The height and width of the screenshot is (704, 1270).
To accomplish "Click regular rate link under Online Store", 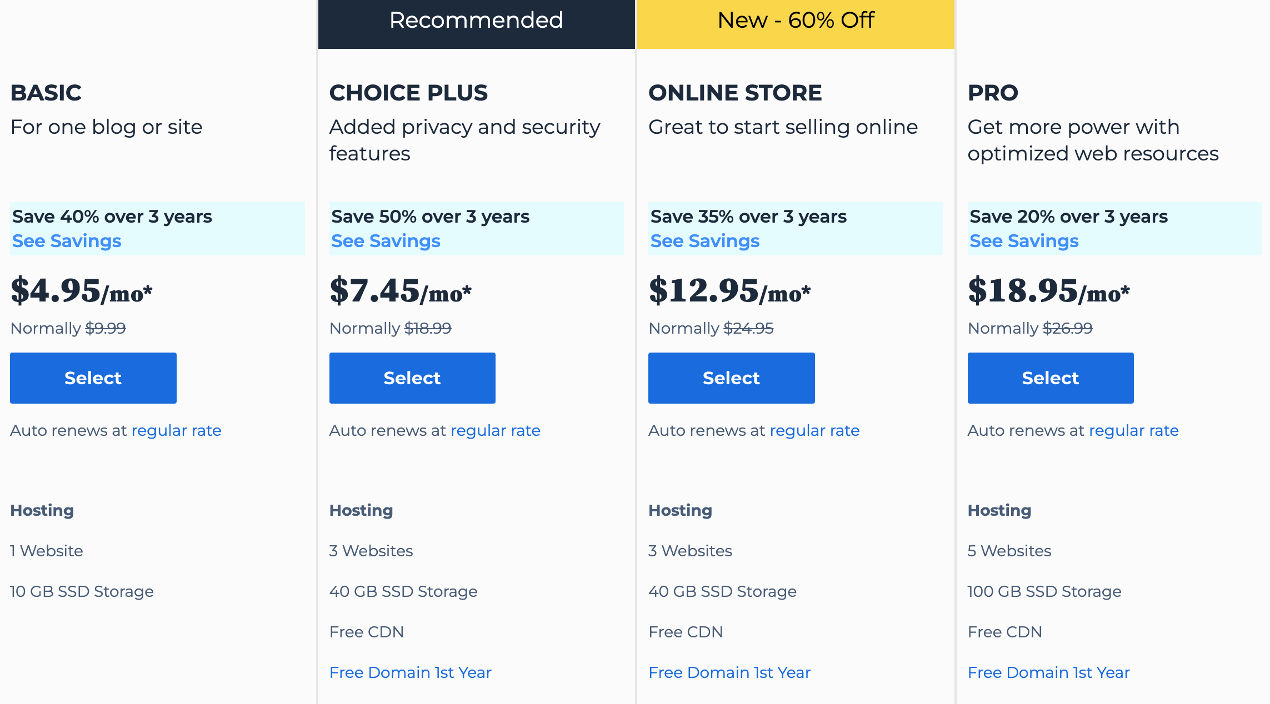I will pyautogui.click(x=814, y=431).
